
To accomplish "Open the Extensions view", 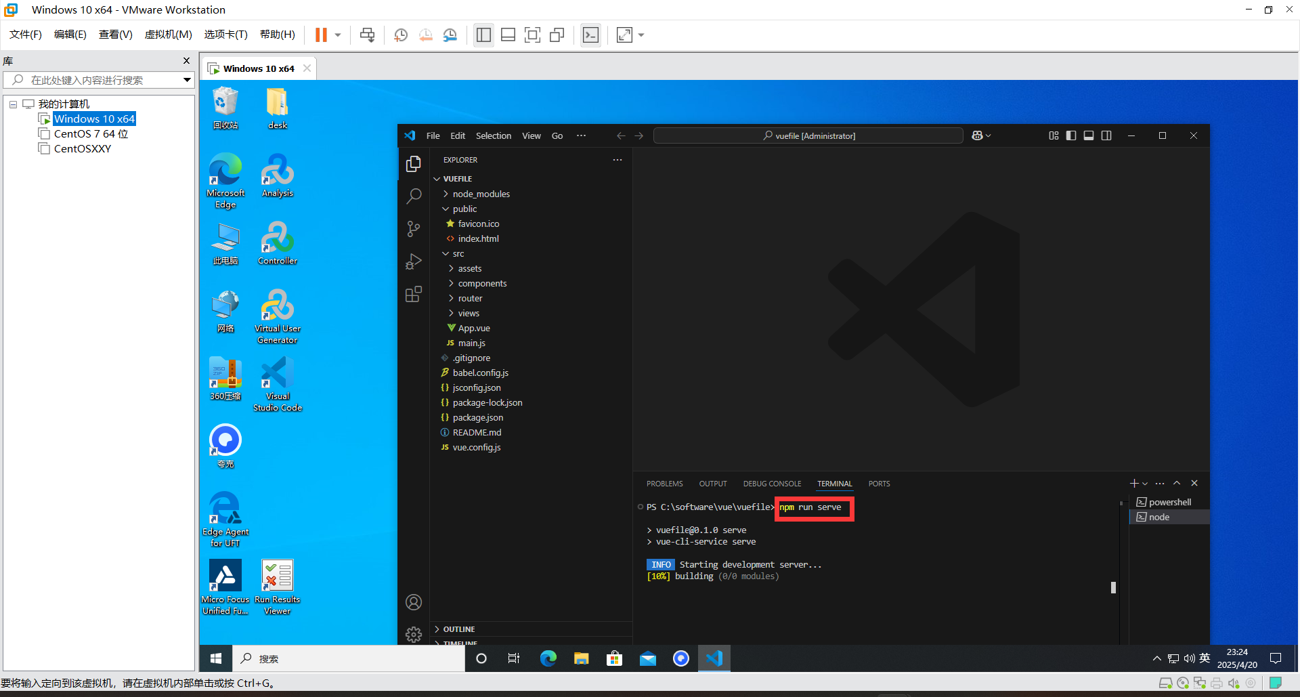I will point(414,294).
